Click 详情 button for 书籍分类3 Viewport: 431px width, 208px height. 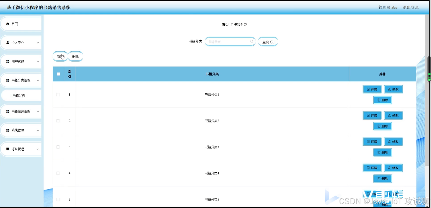pyautogui.click(x=372, y=141)
